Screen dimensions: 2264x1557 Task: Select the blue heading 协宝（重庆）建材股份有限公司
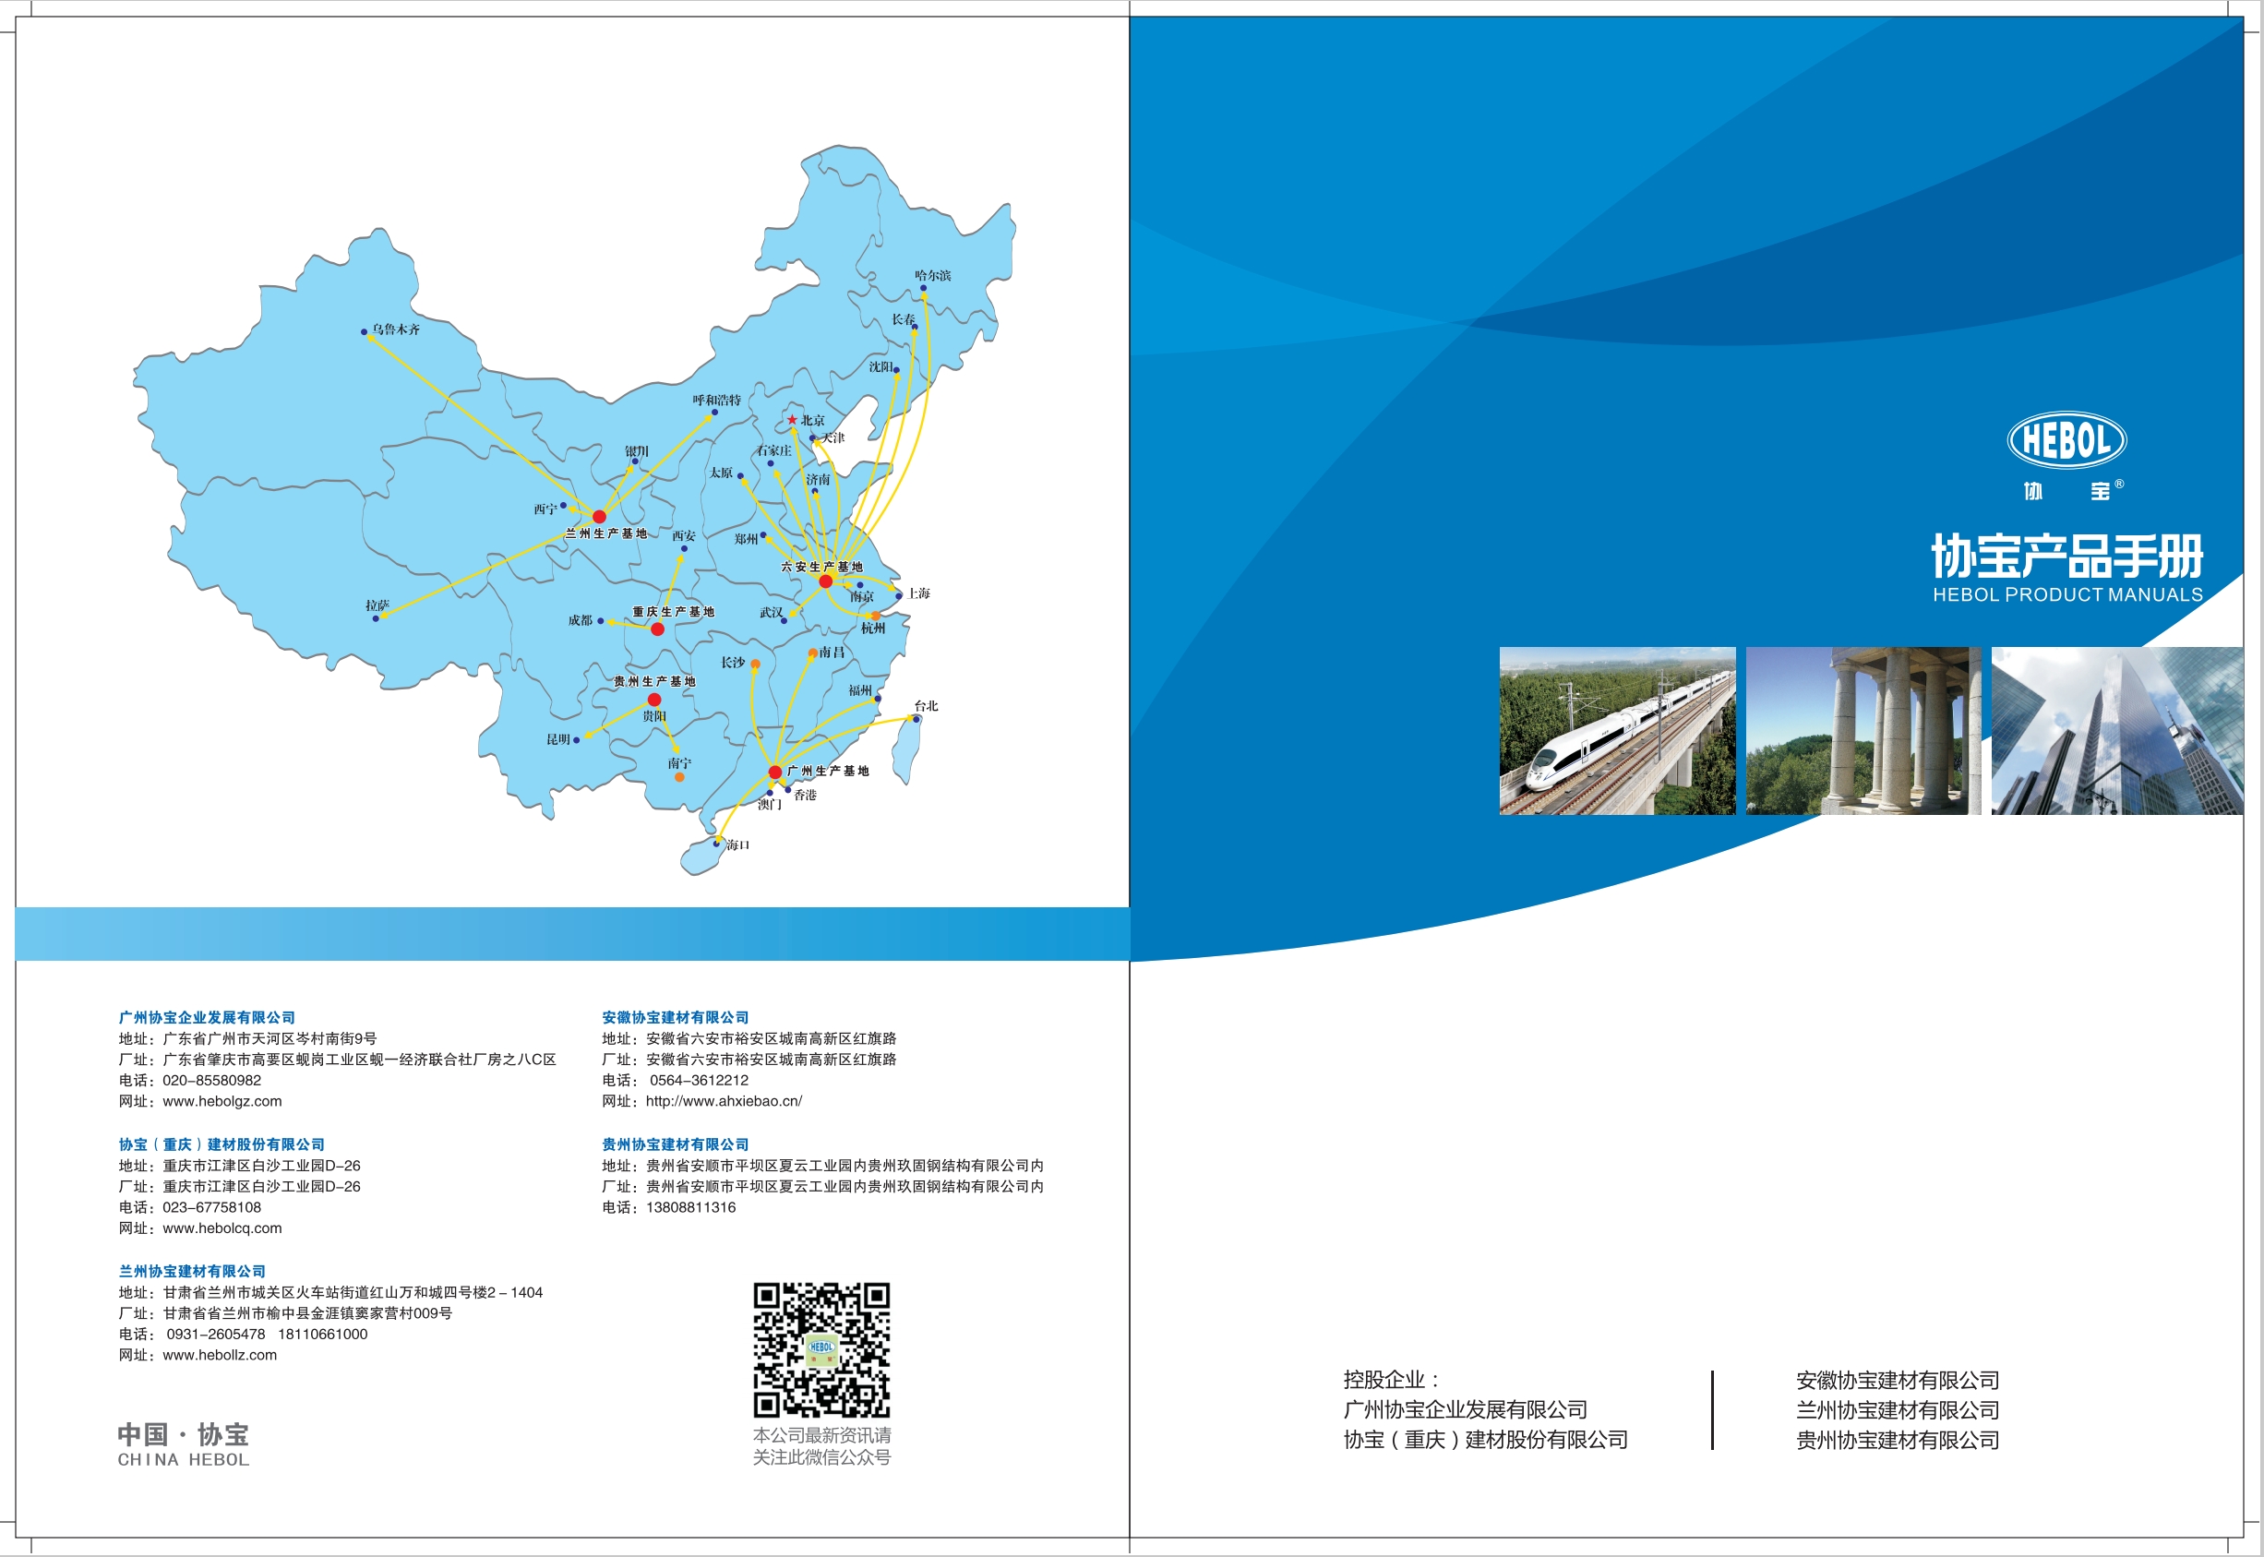click(222, 1144)
